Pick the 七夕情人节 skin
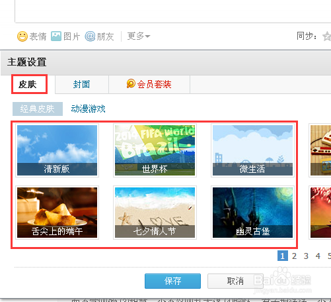 [x=155, y=213]
